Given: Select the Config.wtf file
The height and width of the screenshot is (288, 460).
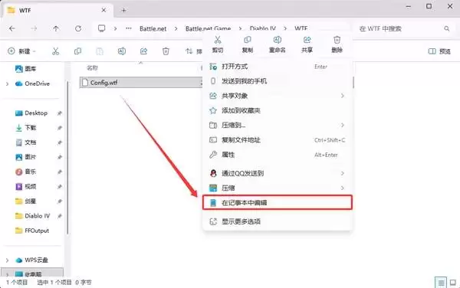Looking at the screenshot, I should coord(141,83).
